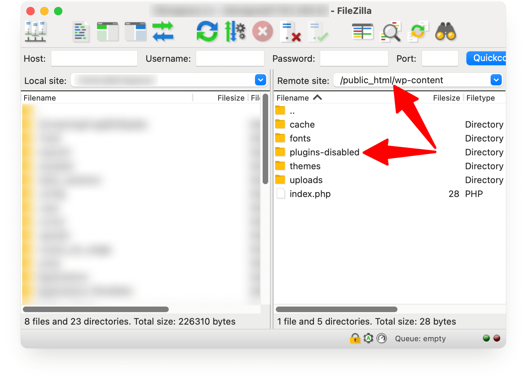Focus the Host input field
The width and height of the screenshot is (526, 378).
point(94,58)
